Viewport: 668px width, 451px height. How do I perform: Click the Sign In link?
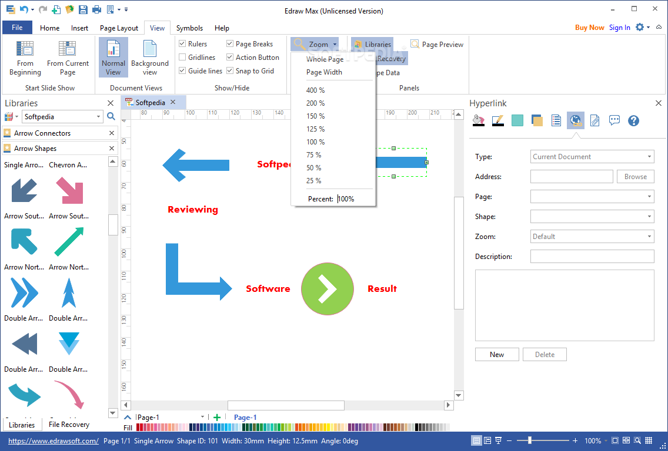pos(619,27)
